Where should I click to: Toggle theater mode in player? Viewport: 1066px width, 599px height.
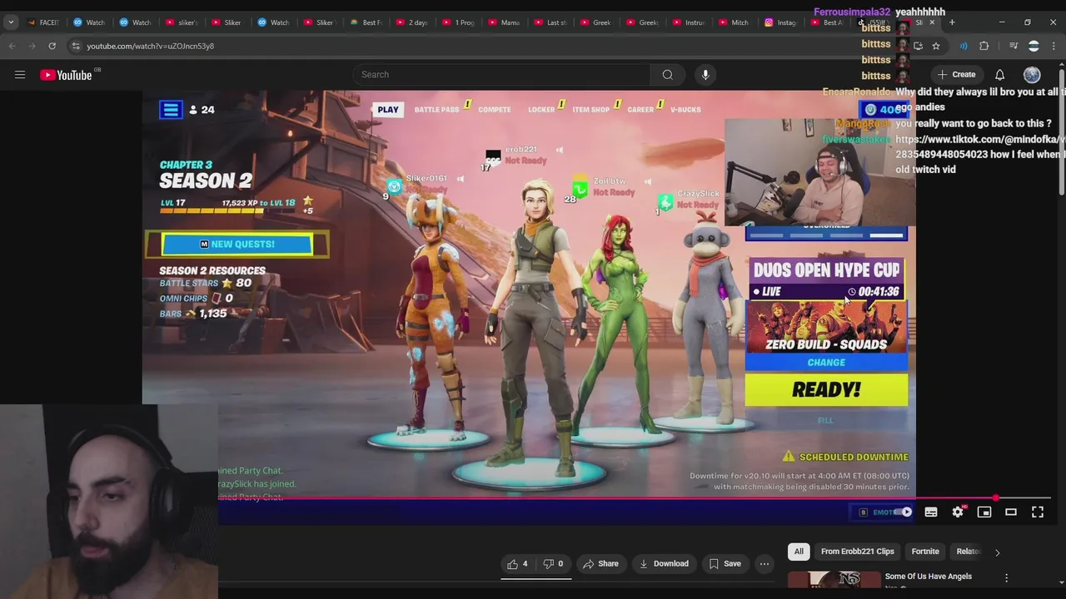tap(1011, 512)
